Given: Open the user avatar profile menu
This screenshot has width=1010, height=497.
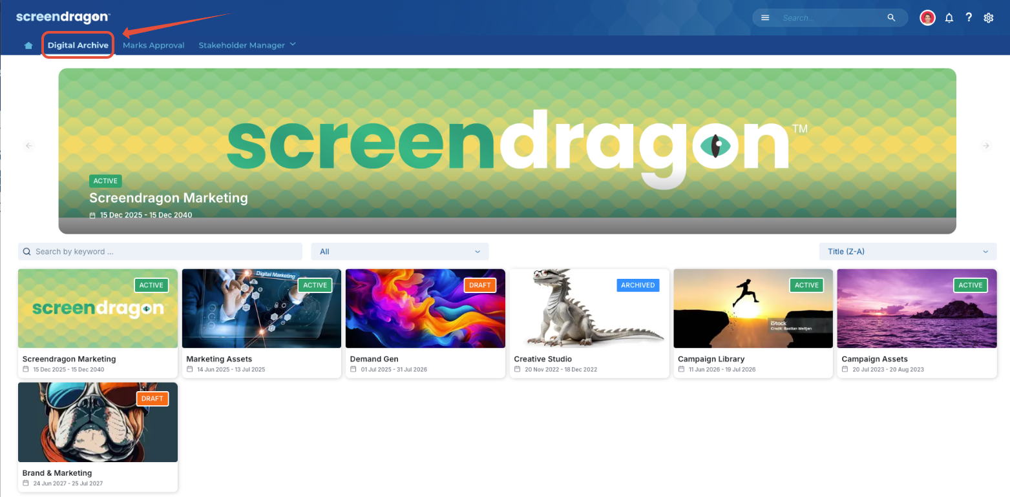Looking at the screenshot, I should [x=928, y=18].
